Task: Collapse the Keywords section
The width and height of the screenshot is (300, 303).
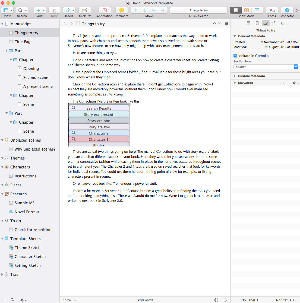Action: (x=235, y=83)
